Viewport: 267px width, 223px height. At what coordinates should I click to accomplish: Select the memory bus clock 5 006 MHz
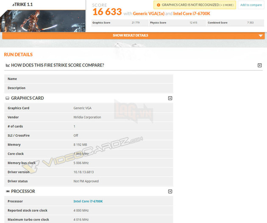pyautogui.click(x=81, y=163)
